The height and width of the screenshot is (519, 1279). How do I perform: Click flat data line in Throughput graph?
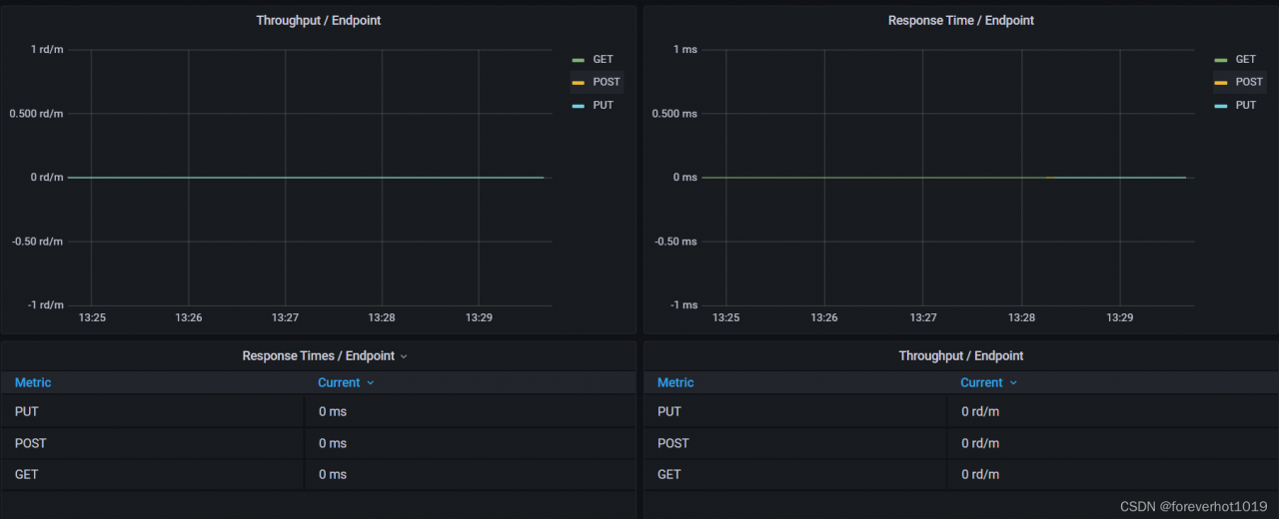(306, 178)
